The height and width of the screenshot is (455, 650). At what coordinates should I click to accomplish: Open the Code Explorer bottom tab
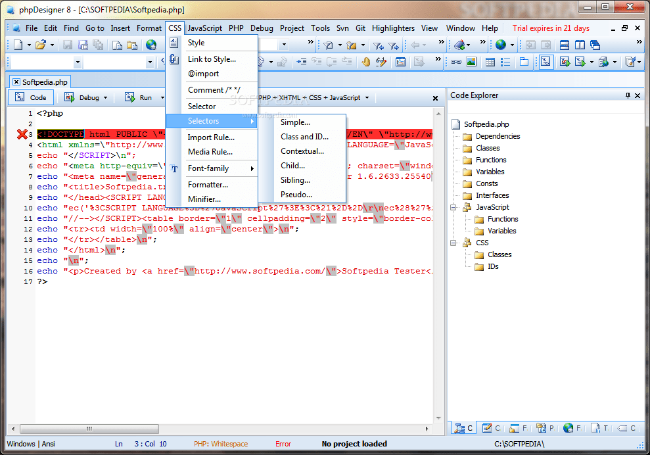click(x=463, y=428)
